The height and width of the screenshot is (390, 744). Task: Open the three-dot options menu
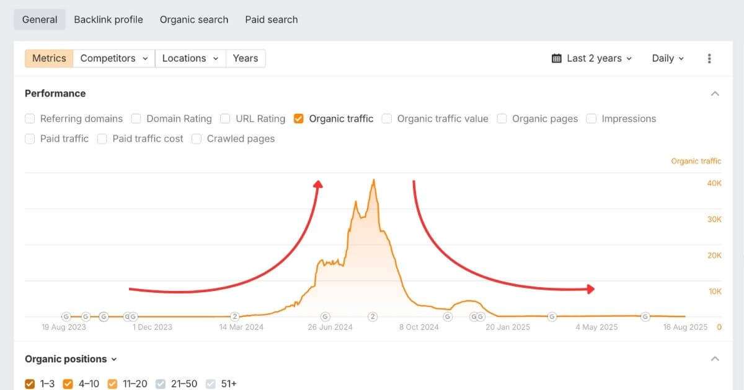point(709,58)
